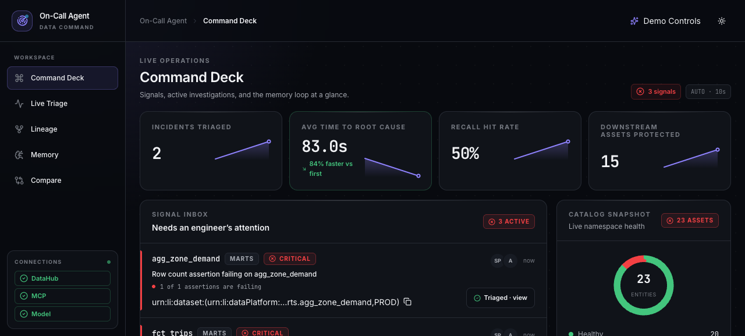The image size is (745, 336).
Task: Click the Avg Time to Root Cause card
Action: click(360, 151)
